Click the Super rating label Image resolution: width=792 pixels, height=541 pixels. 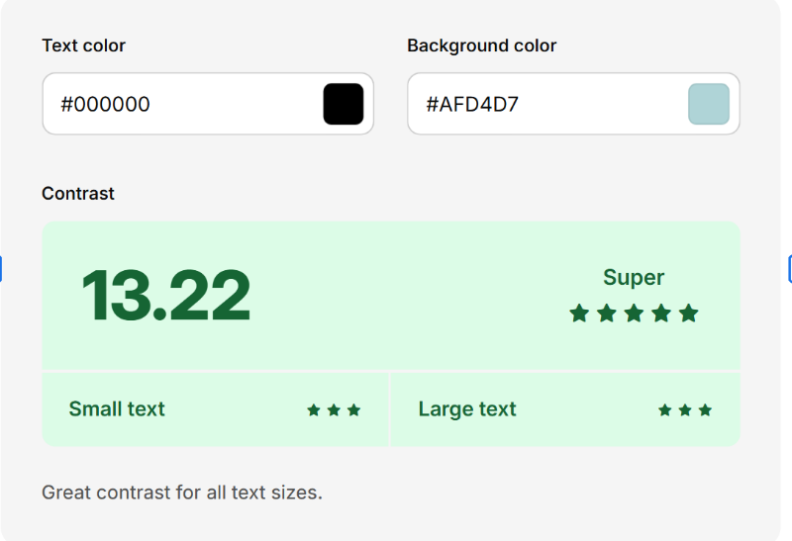coord(634,278)
